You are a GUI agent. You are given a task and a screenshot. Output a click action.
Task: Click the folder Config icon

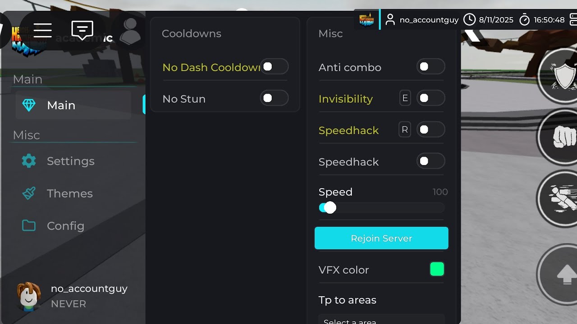29,225
